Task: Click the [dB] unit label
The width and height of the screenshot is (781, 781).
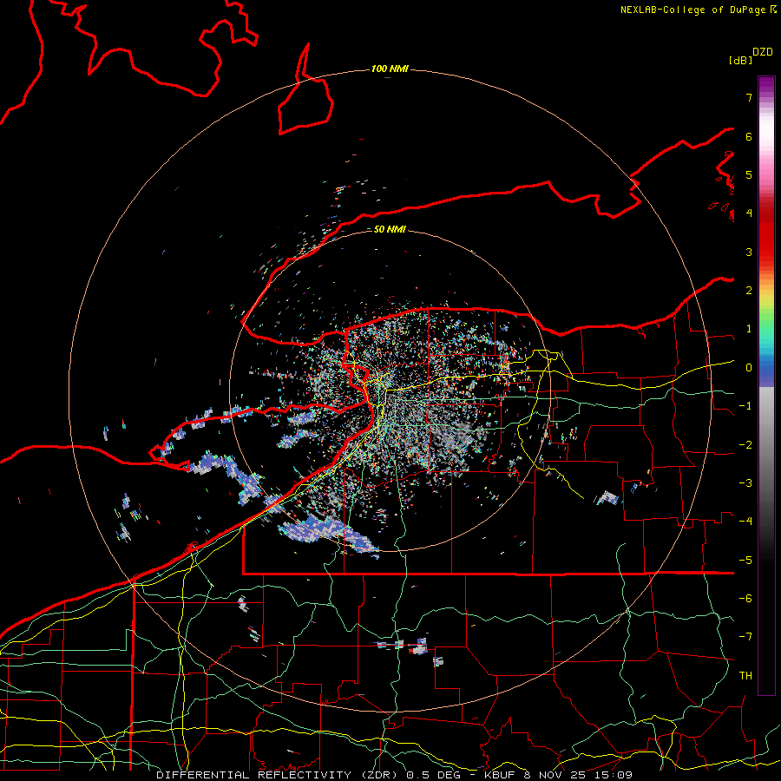Action: coord(741,60)
